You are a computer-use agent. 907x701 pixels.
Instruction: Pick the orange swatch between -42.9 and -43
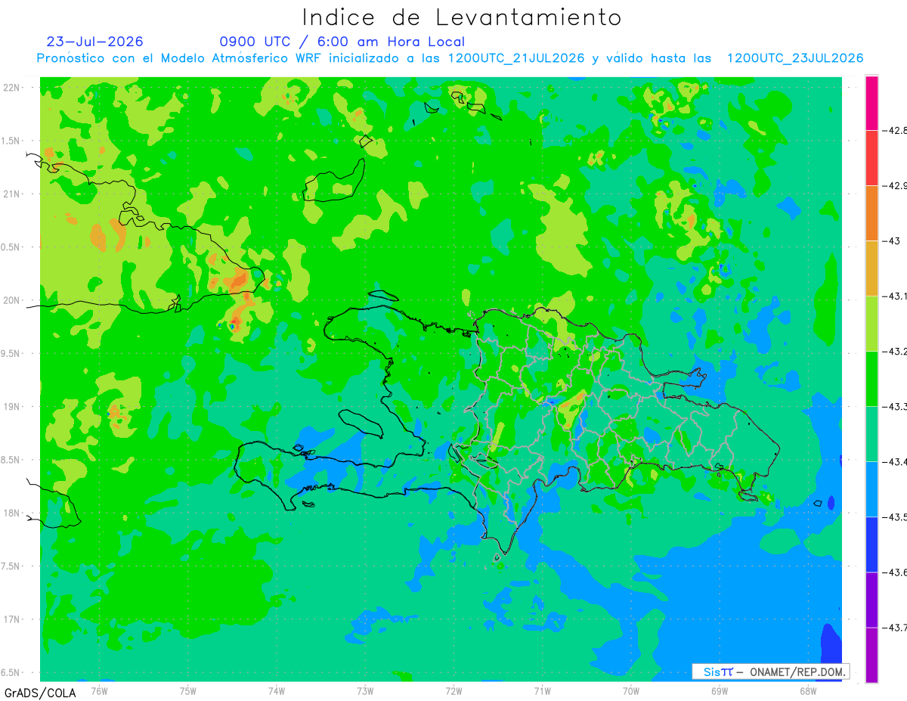871,213
